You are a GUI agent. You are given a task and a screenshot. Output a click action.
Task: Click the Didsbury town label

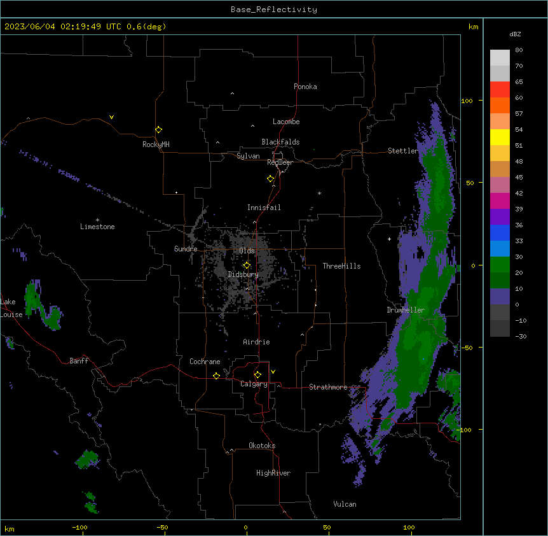click(243, 274)
